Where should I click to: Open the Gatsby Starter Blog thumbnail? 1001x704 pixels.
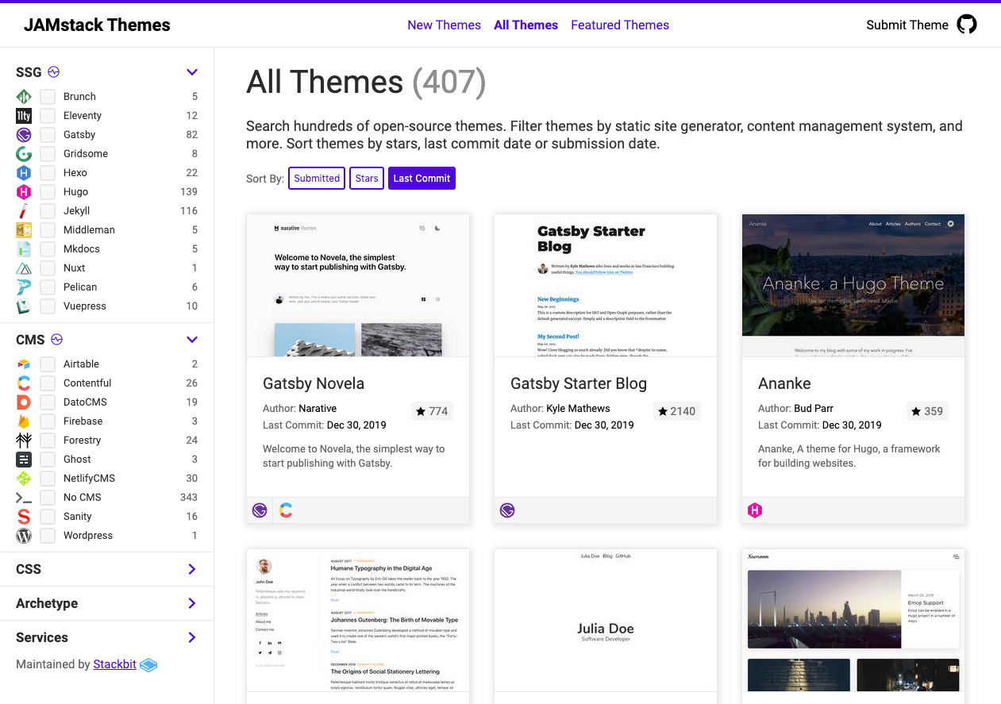pyautogui.click(x=605, y=285)
